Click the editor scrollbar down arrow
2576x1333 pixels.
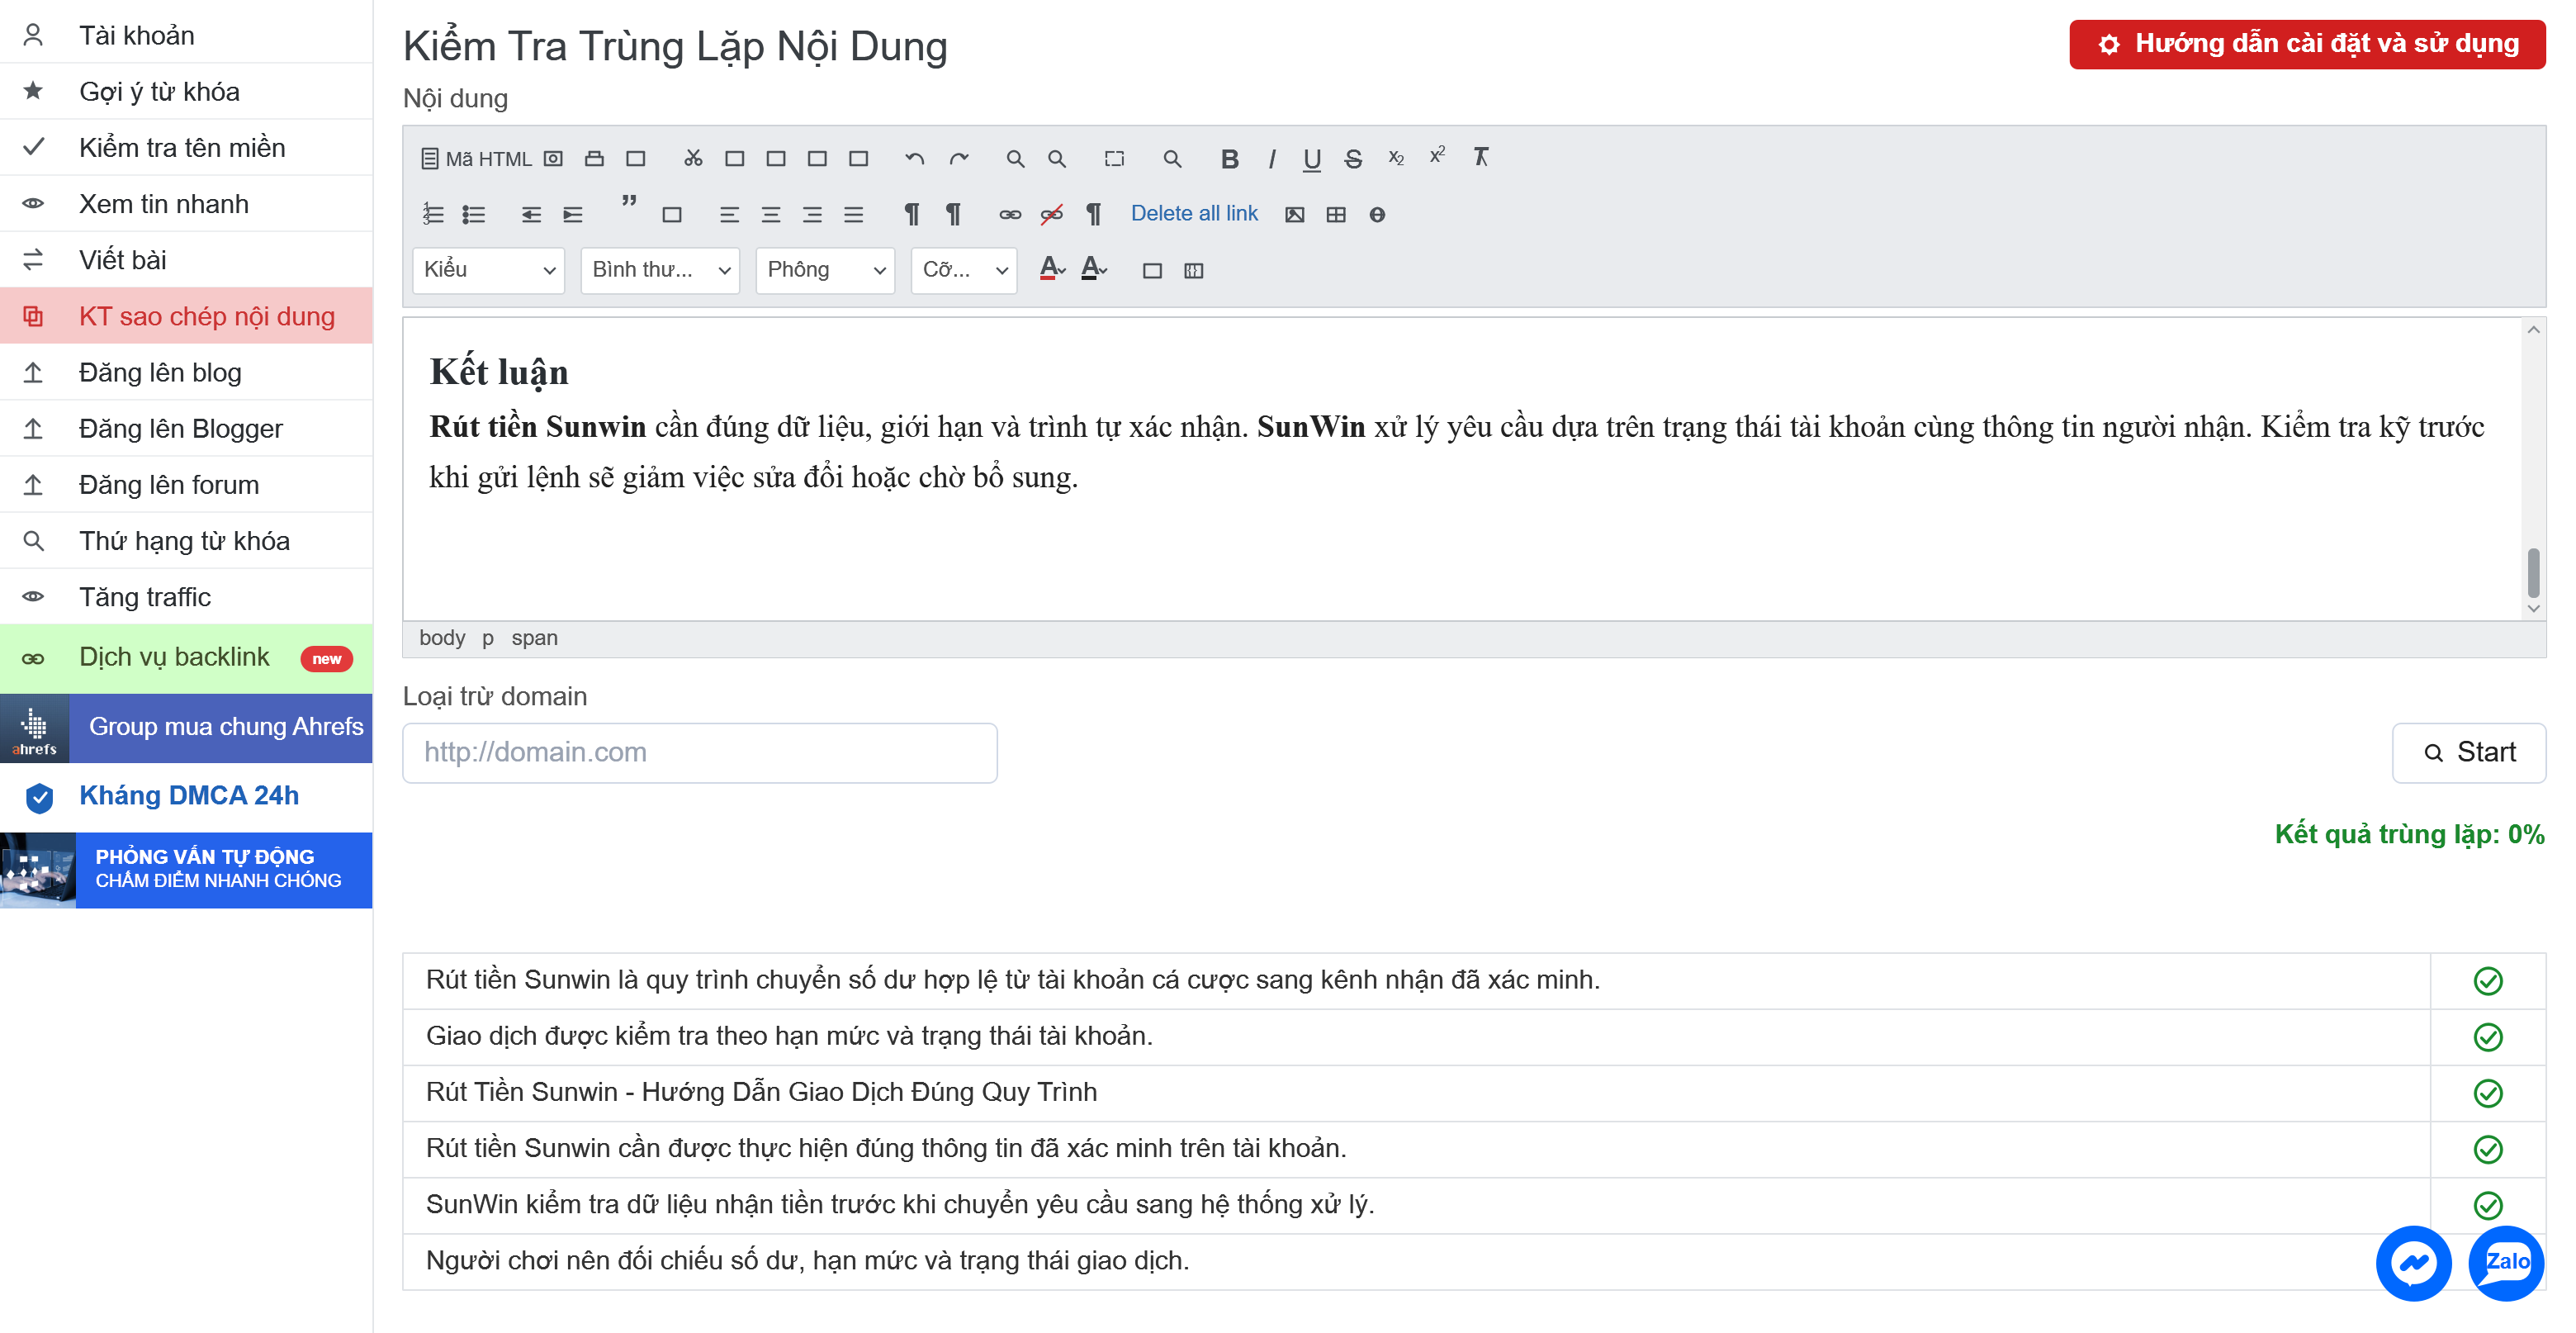point(2532,608)
